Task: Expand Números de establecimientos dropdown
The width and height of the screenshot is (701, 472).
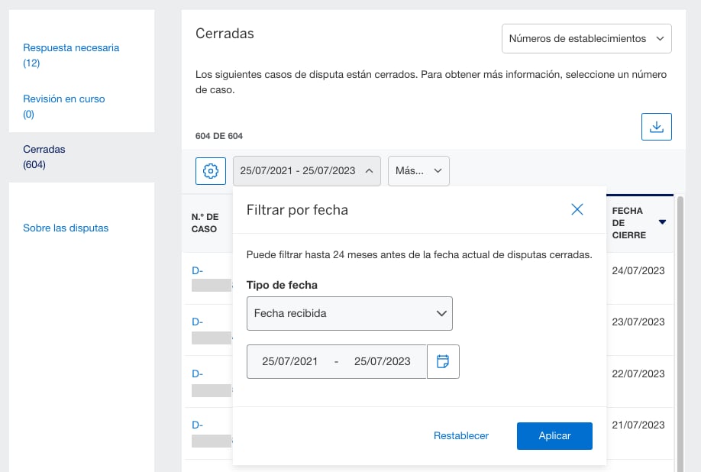Action: pos(586,38)
